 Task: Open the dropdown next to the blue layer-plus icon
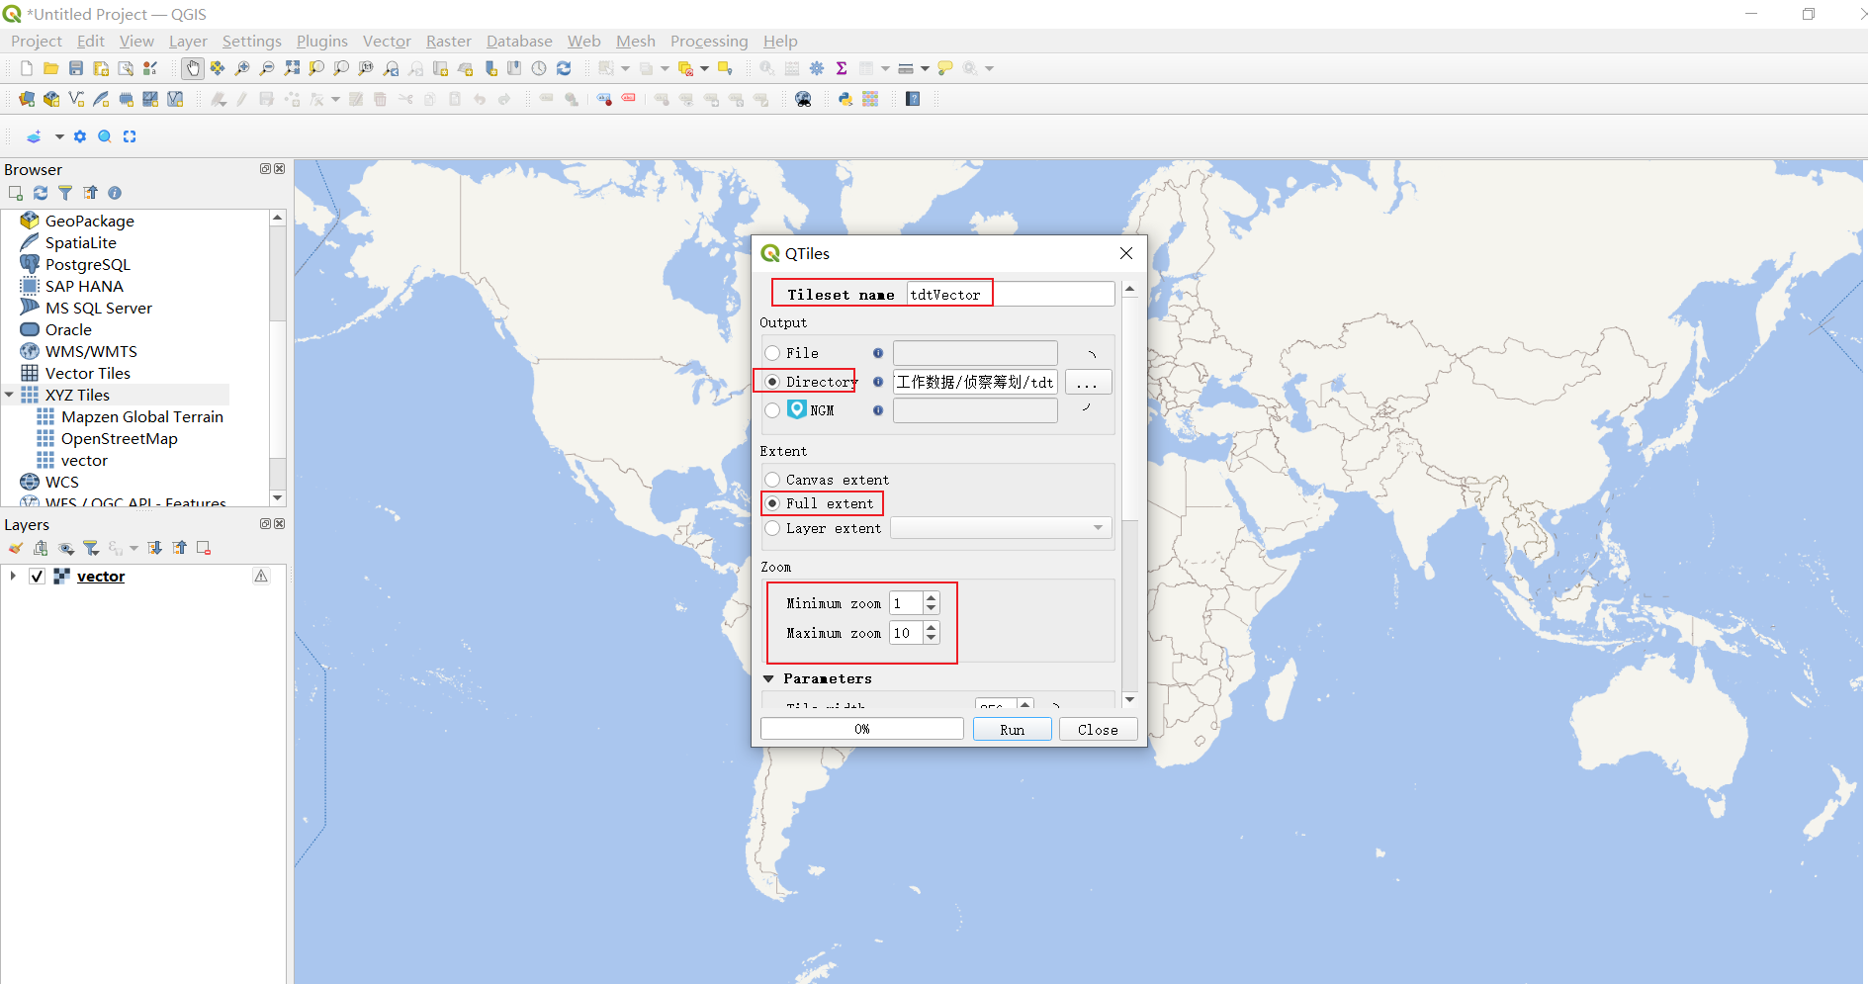59,136
